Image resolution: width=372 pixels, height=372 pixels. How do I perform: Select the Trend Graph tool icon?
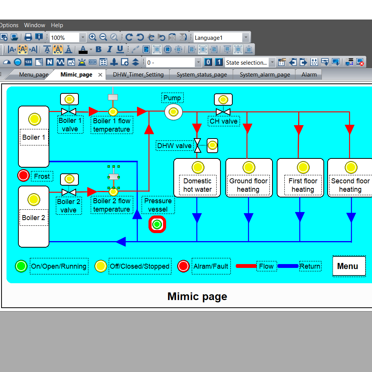60,62
